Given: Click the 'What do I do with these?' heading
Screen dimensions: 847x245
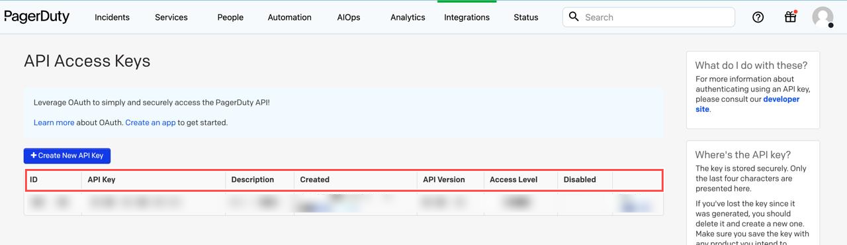Looking at the screenshot, I should [x=751, y=65].
